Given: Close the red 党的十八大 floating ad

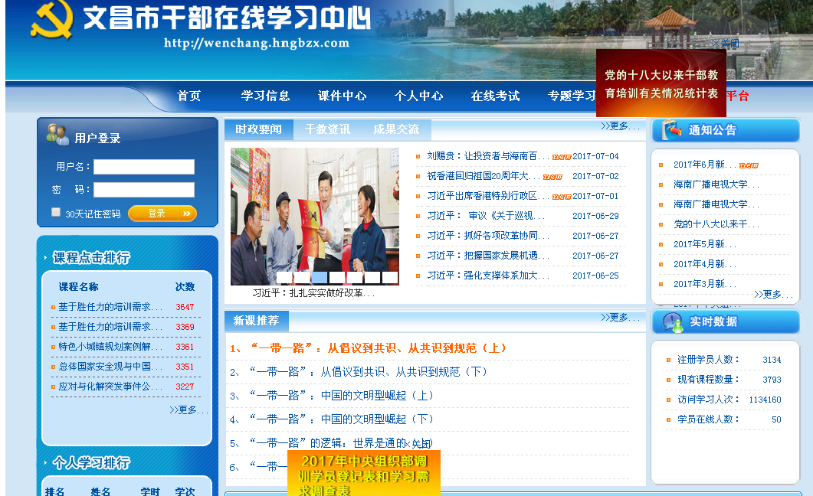Looking at the screenshot, I should tap(725, 44).
